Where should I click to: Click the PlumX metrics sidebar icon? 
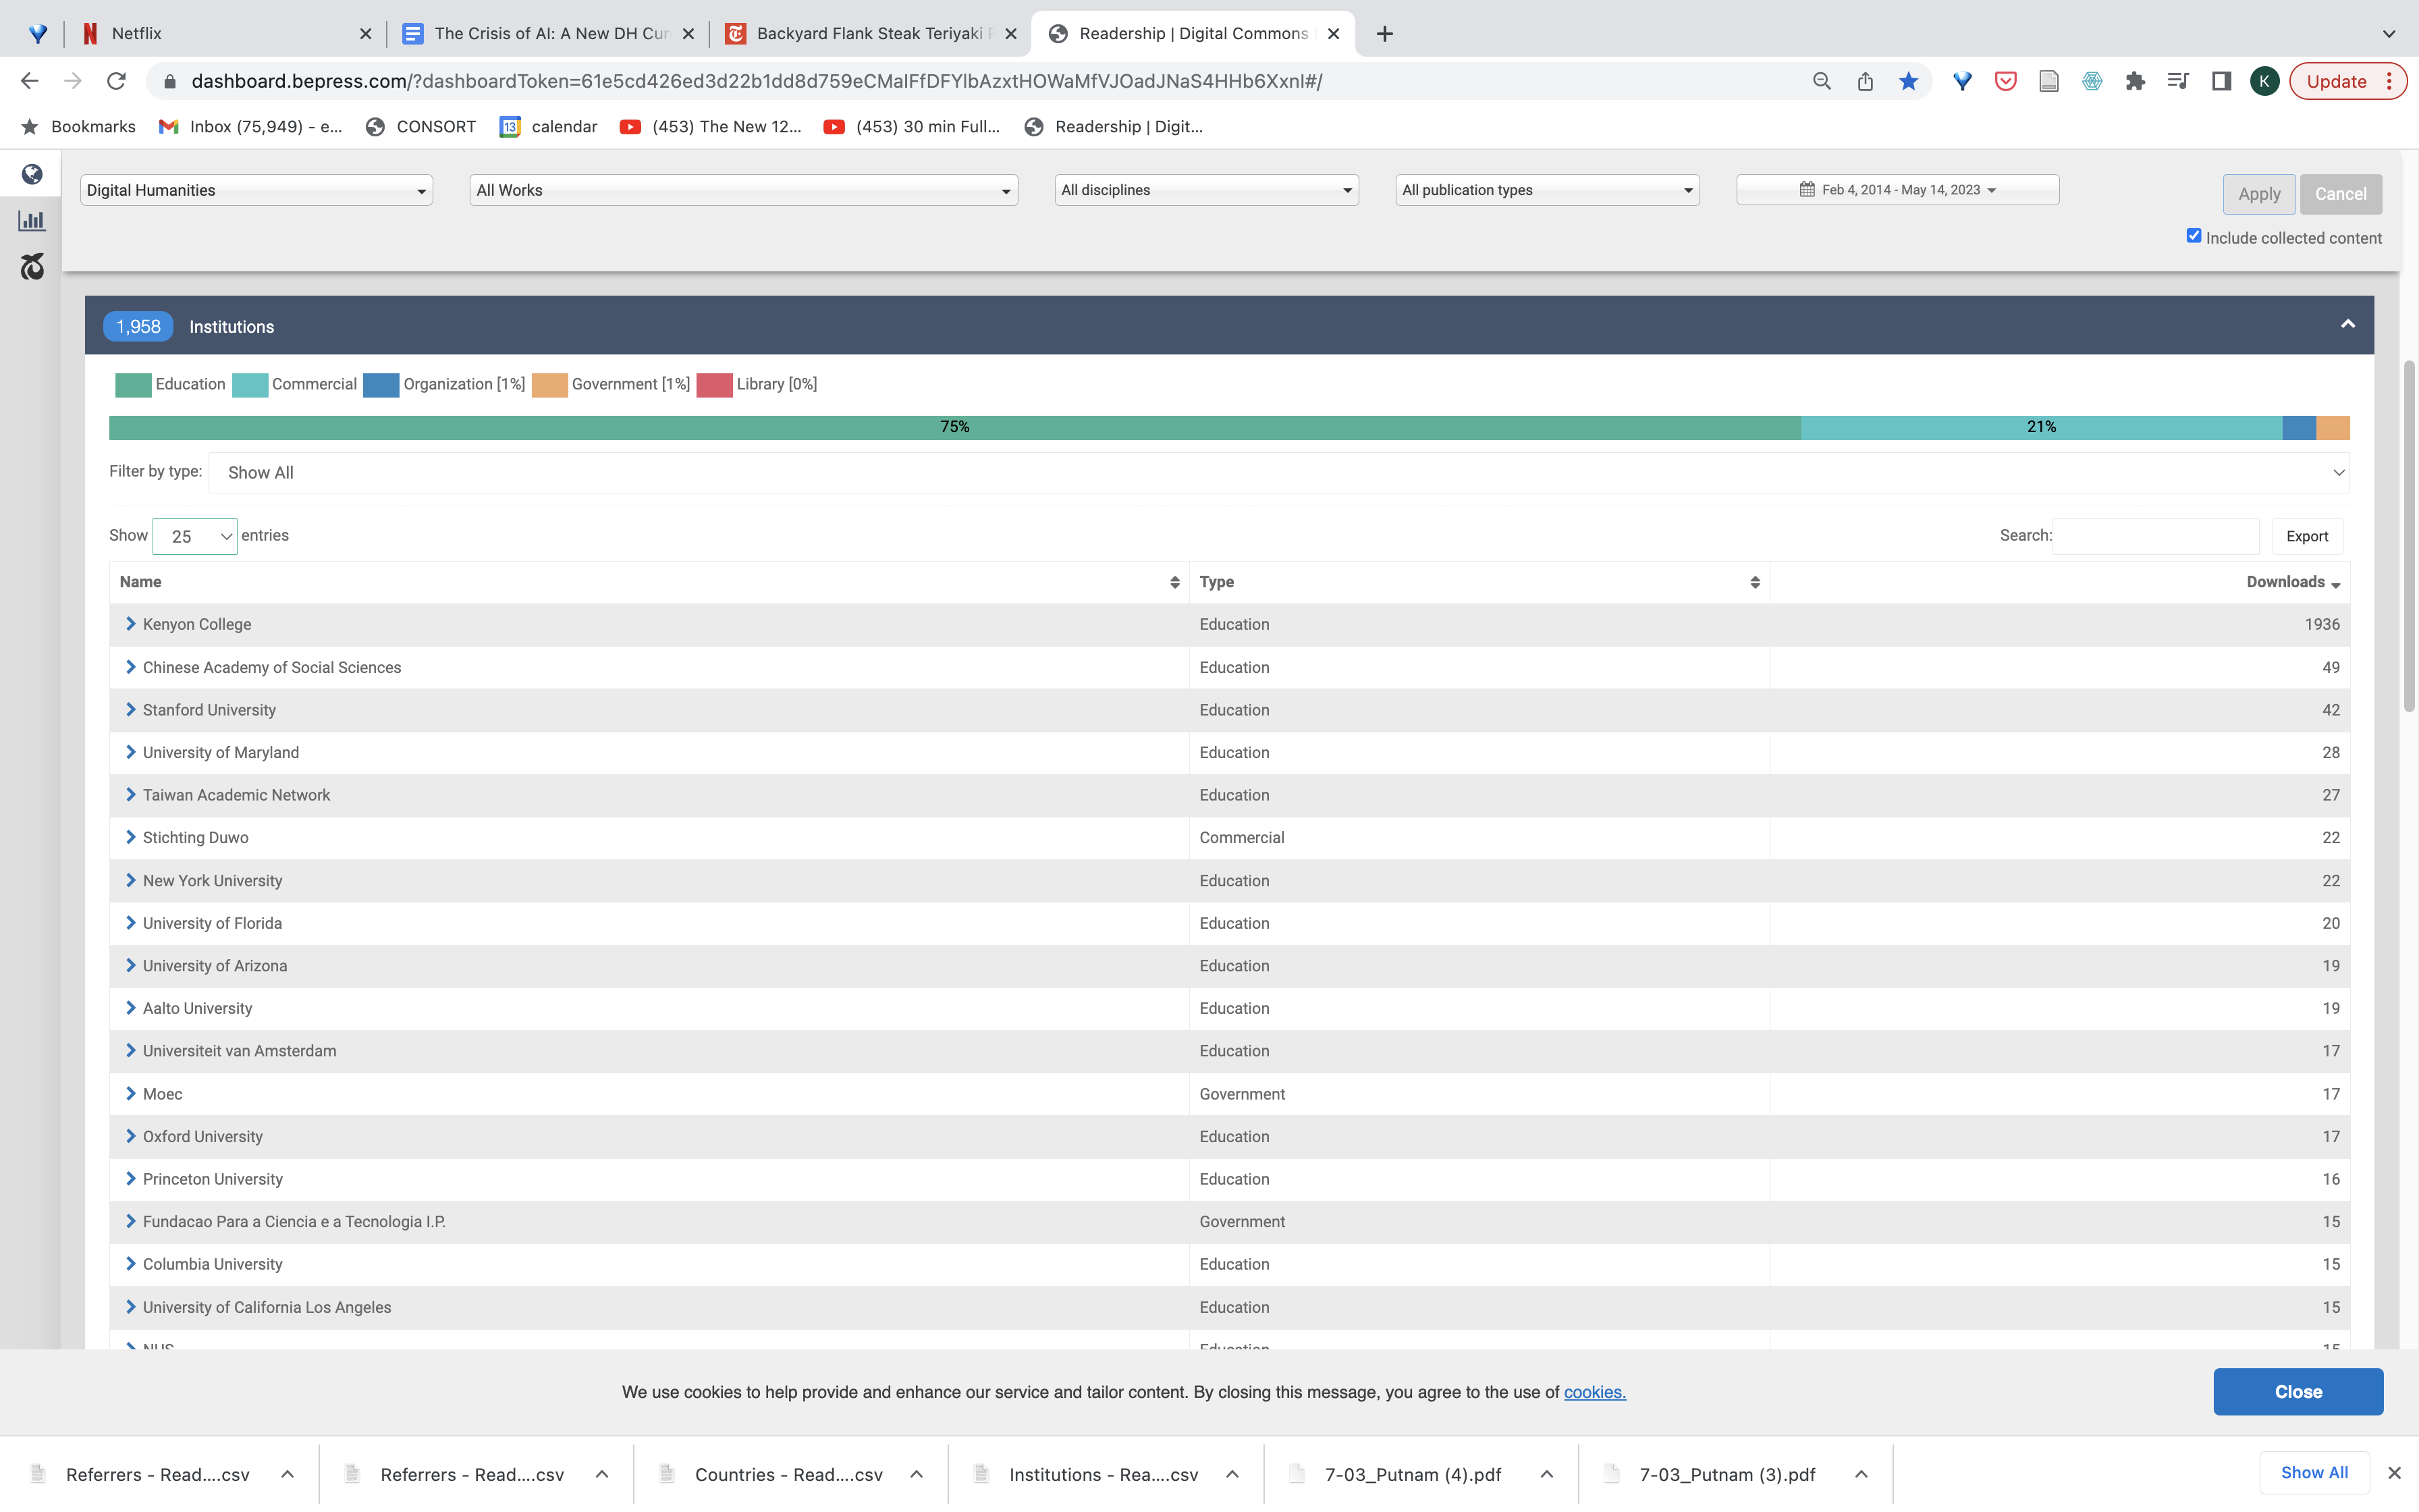(x=32, y=266)
